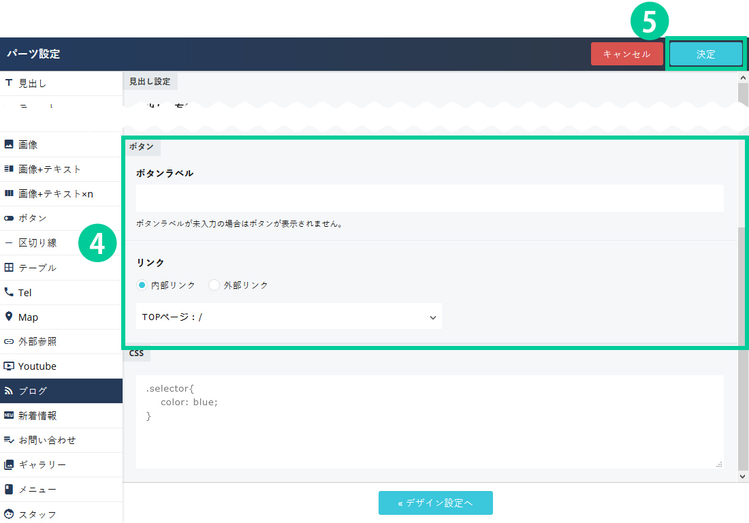Click the Youtube play icon
The width and height of the screenshot is (749, 523).
(9, 366)
